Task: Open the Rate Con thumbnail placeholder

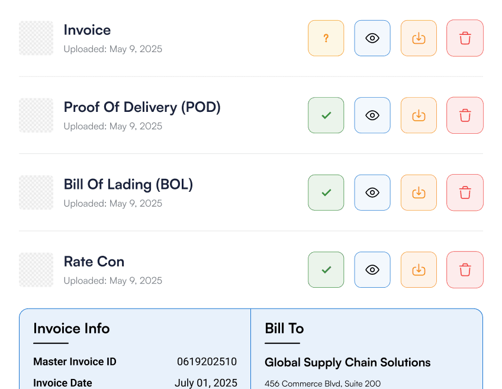Action: [x=36, y=269]
